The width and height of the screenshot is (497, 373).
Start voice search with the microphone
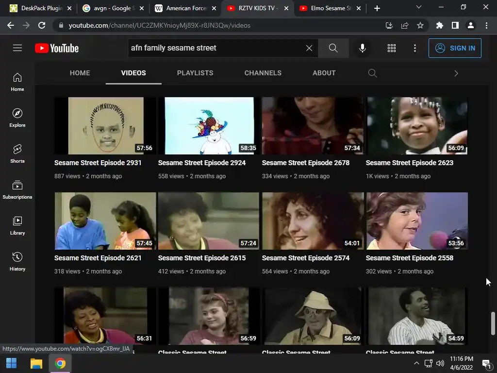(362, 48)
